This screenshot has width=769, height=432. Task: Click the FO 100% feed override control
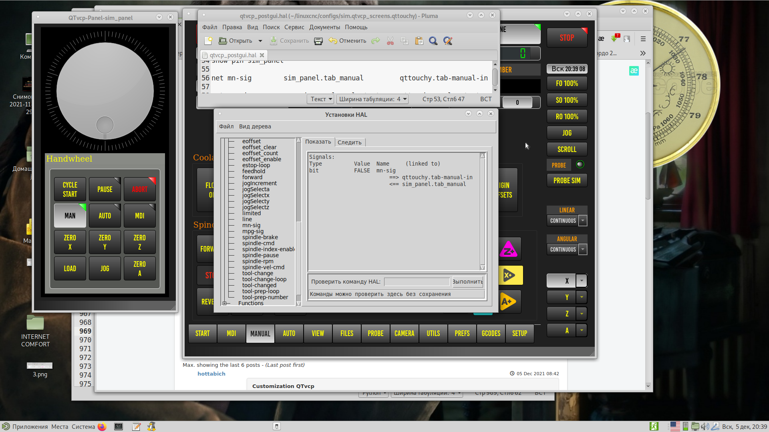pos(567,83)
